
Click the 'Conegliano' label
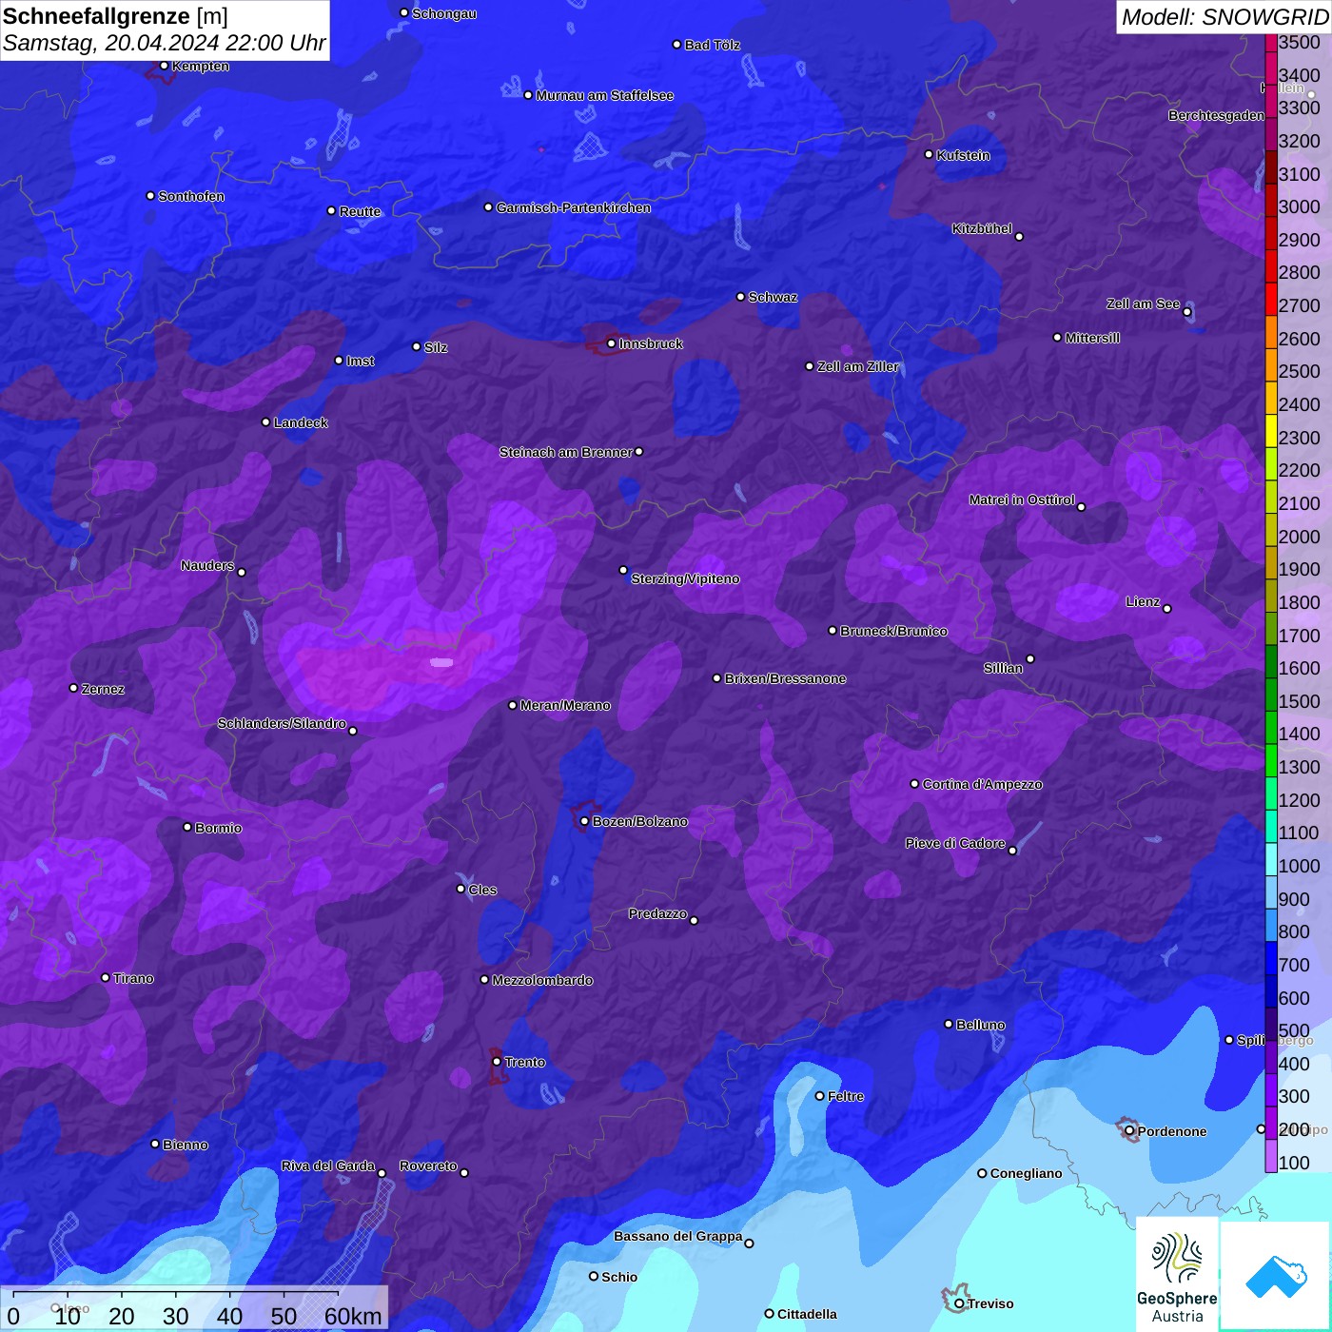pyautogui.click(x=1027, y=1173)
